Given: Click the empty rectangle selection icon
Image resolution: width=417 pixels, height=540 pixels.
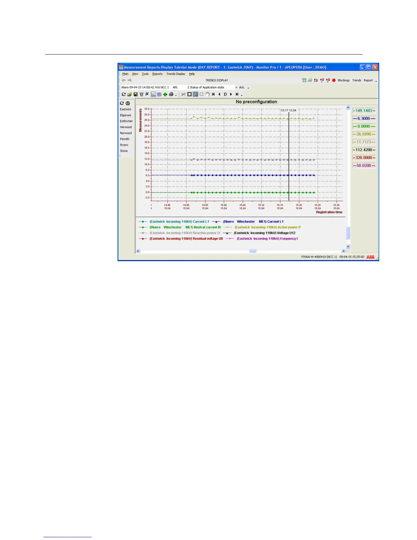Looking at the screenshot, I should pyautogui.click(x=201, y=94).
